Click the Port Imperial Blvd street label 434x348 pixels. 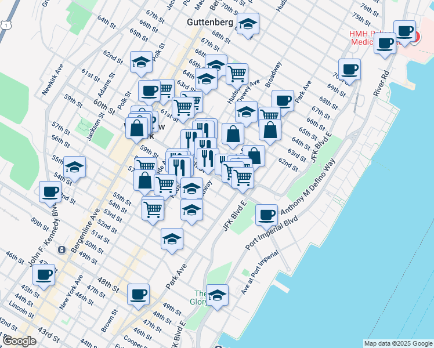pyautogui.click(x=272, y=233)
